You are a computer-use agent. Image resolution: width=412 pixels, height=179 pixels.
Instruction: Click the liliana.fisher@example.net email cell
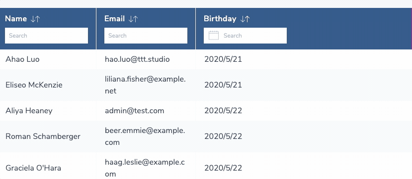pyautogui.click(x=146, y=85)
